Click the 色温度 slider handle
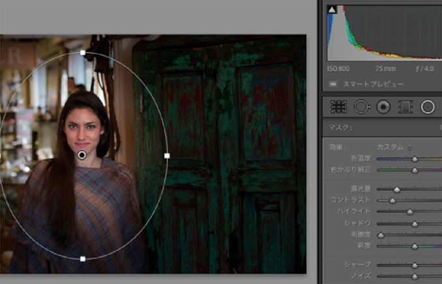Viewport: 442px width, 284px height. click(415, 158)
